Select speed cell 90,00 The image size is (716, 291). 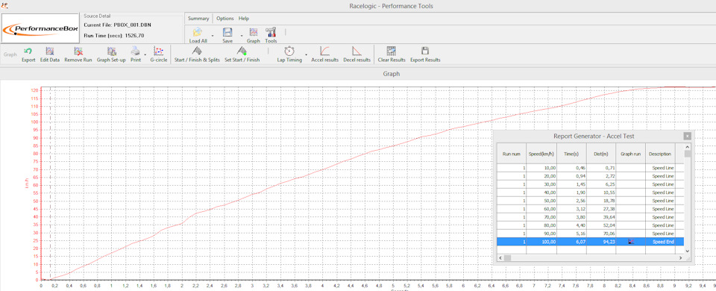pos(541,234)
